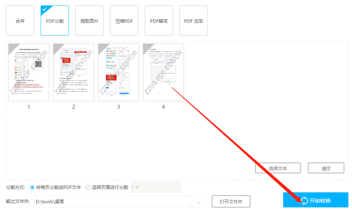Click the refresh icon on 开始转换

click(304, 201)
